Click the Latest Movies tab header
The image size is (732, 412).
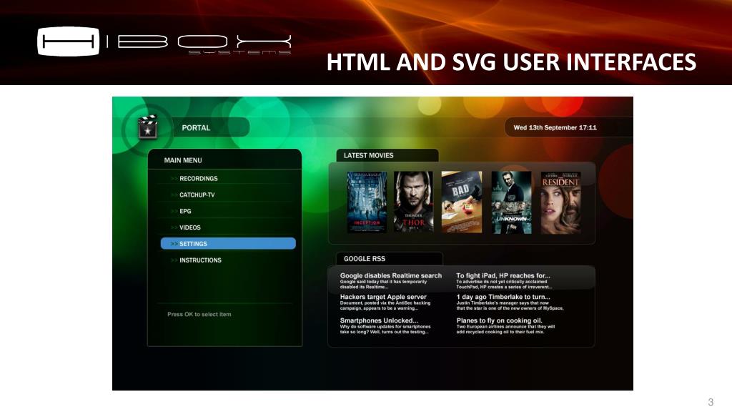tap(387, 155)
